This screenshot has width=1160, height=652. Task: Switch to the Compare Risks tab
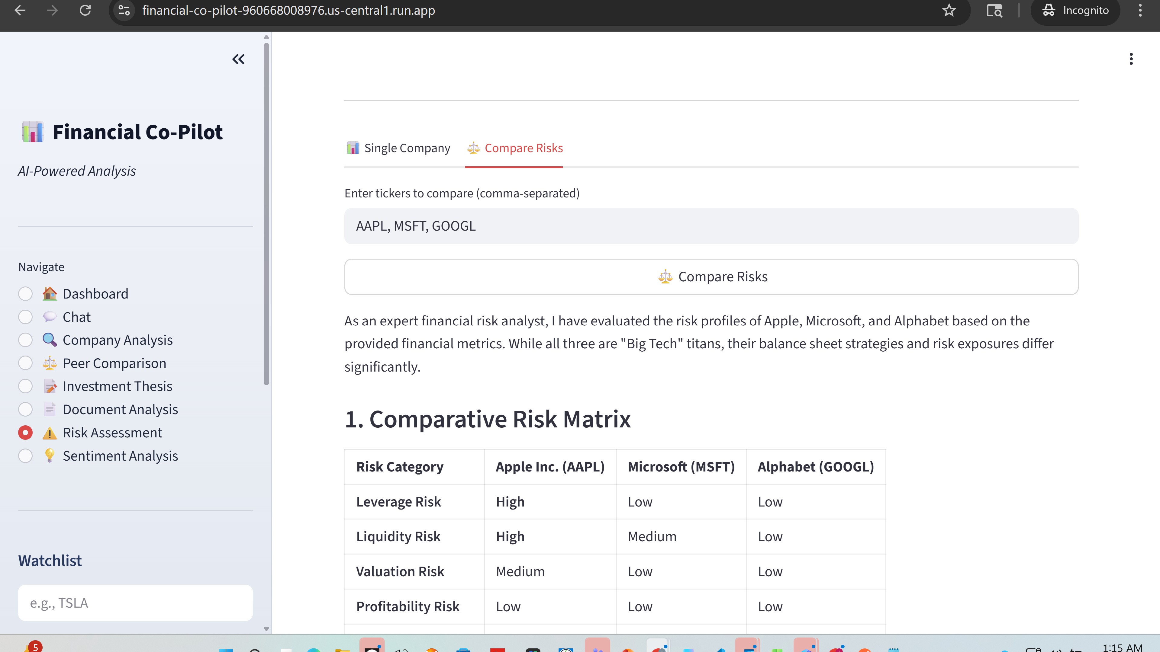coord(514,148)
